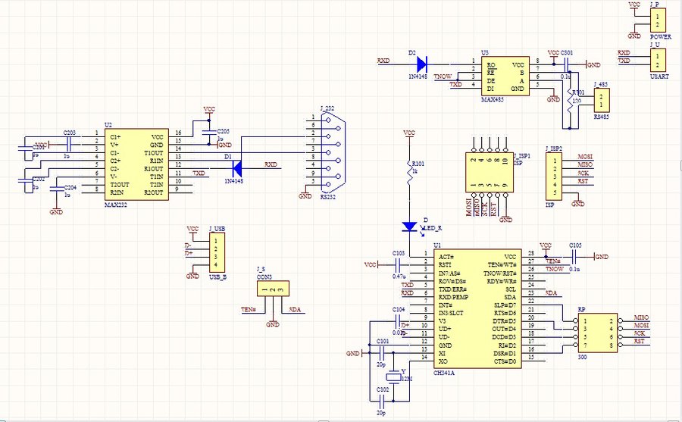Image resolution: width=682 pixels, height=422 pixels.
Task: Select the USB_B header J_USB
Action: point(217,252)
